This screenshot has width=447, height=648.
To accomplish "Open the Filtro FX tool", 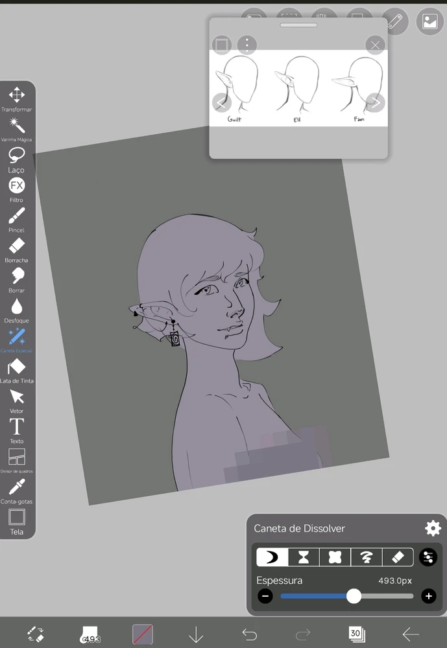I will click(17, 190).
